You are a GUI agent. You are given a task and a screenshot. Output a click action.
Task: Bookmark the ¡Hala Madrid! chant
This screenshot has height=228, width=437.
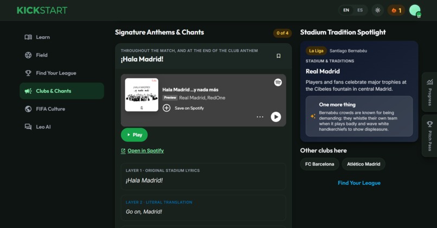tap(279, 56)
